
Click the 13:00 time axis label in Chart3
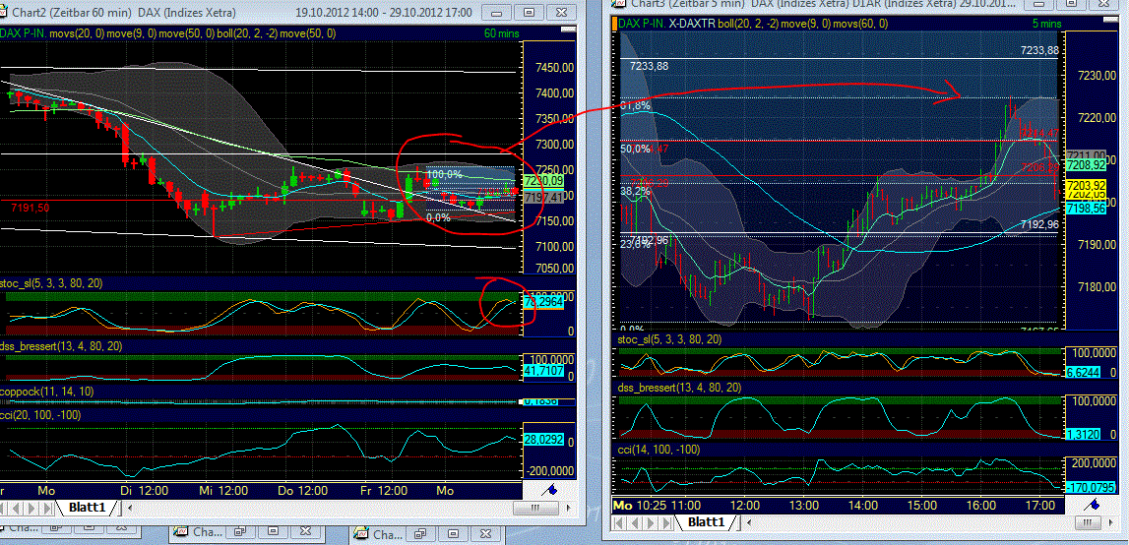coord(804,506)
